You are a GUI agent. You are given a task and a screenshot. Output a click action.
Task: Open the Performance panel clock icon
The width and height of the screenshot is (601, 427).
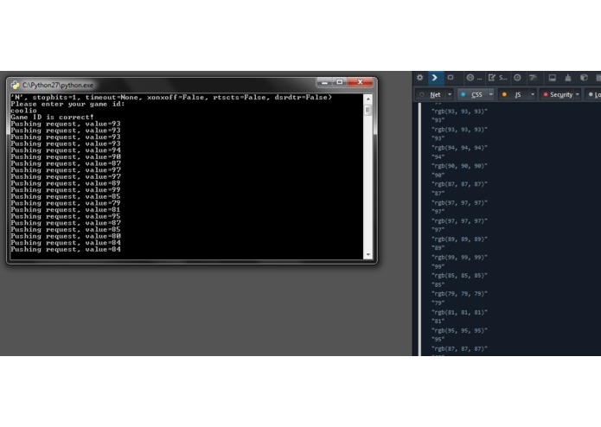tap(517, 78)
